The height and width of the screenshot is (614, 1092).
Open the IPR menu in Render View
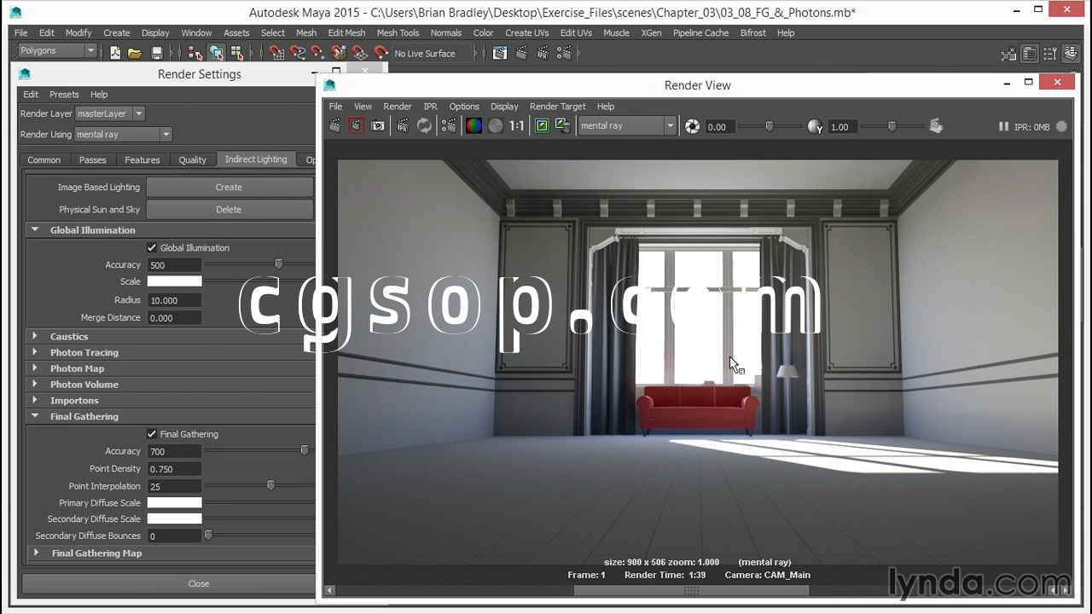coord(430,107)
